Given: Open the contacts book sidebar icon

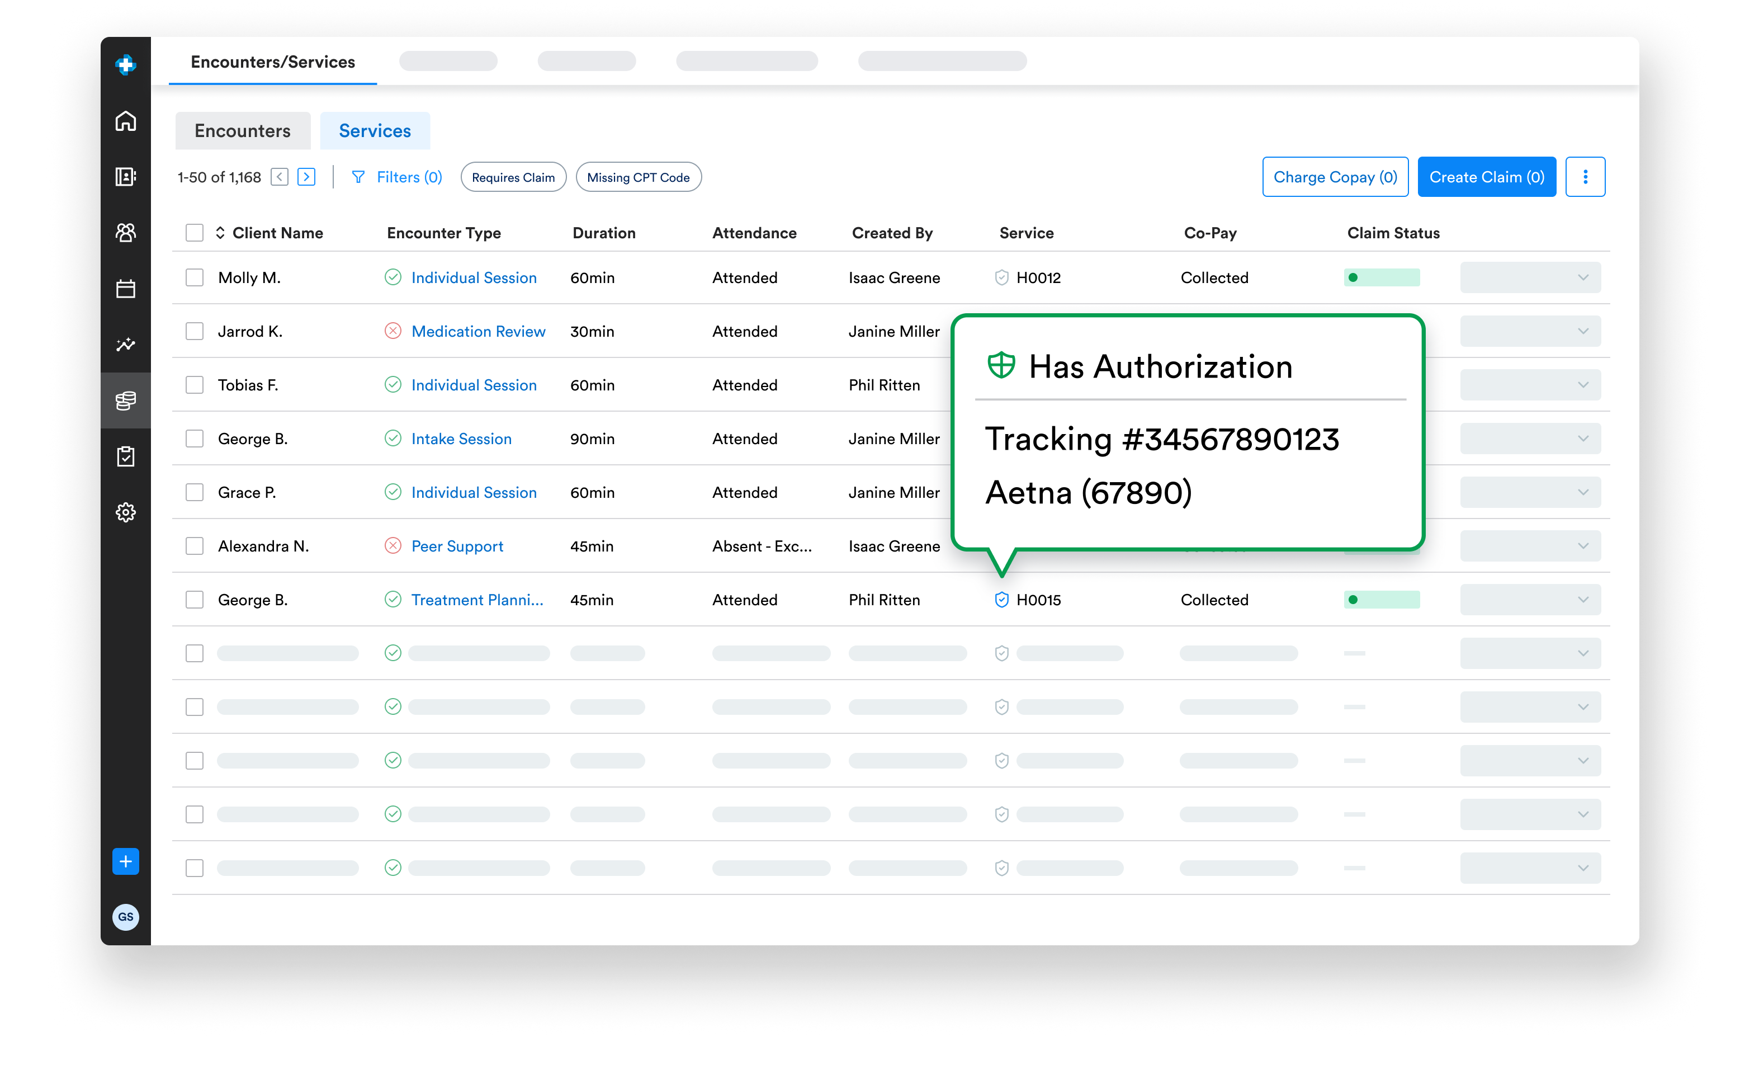Looking at the screenshot, I should tap(126, 177).
